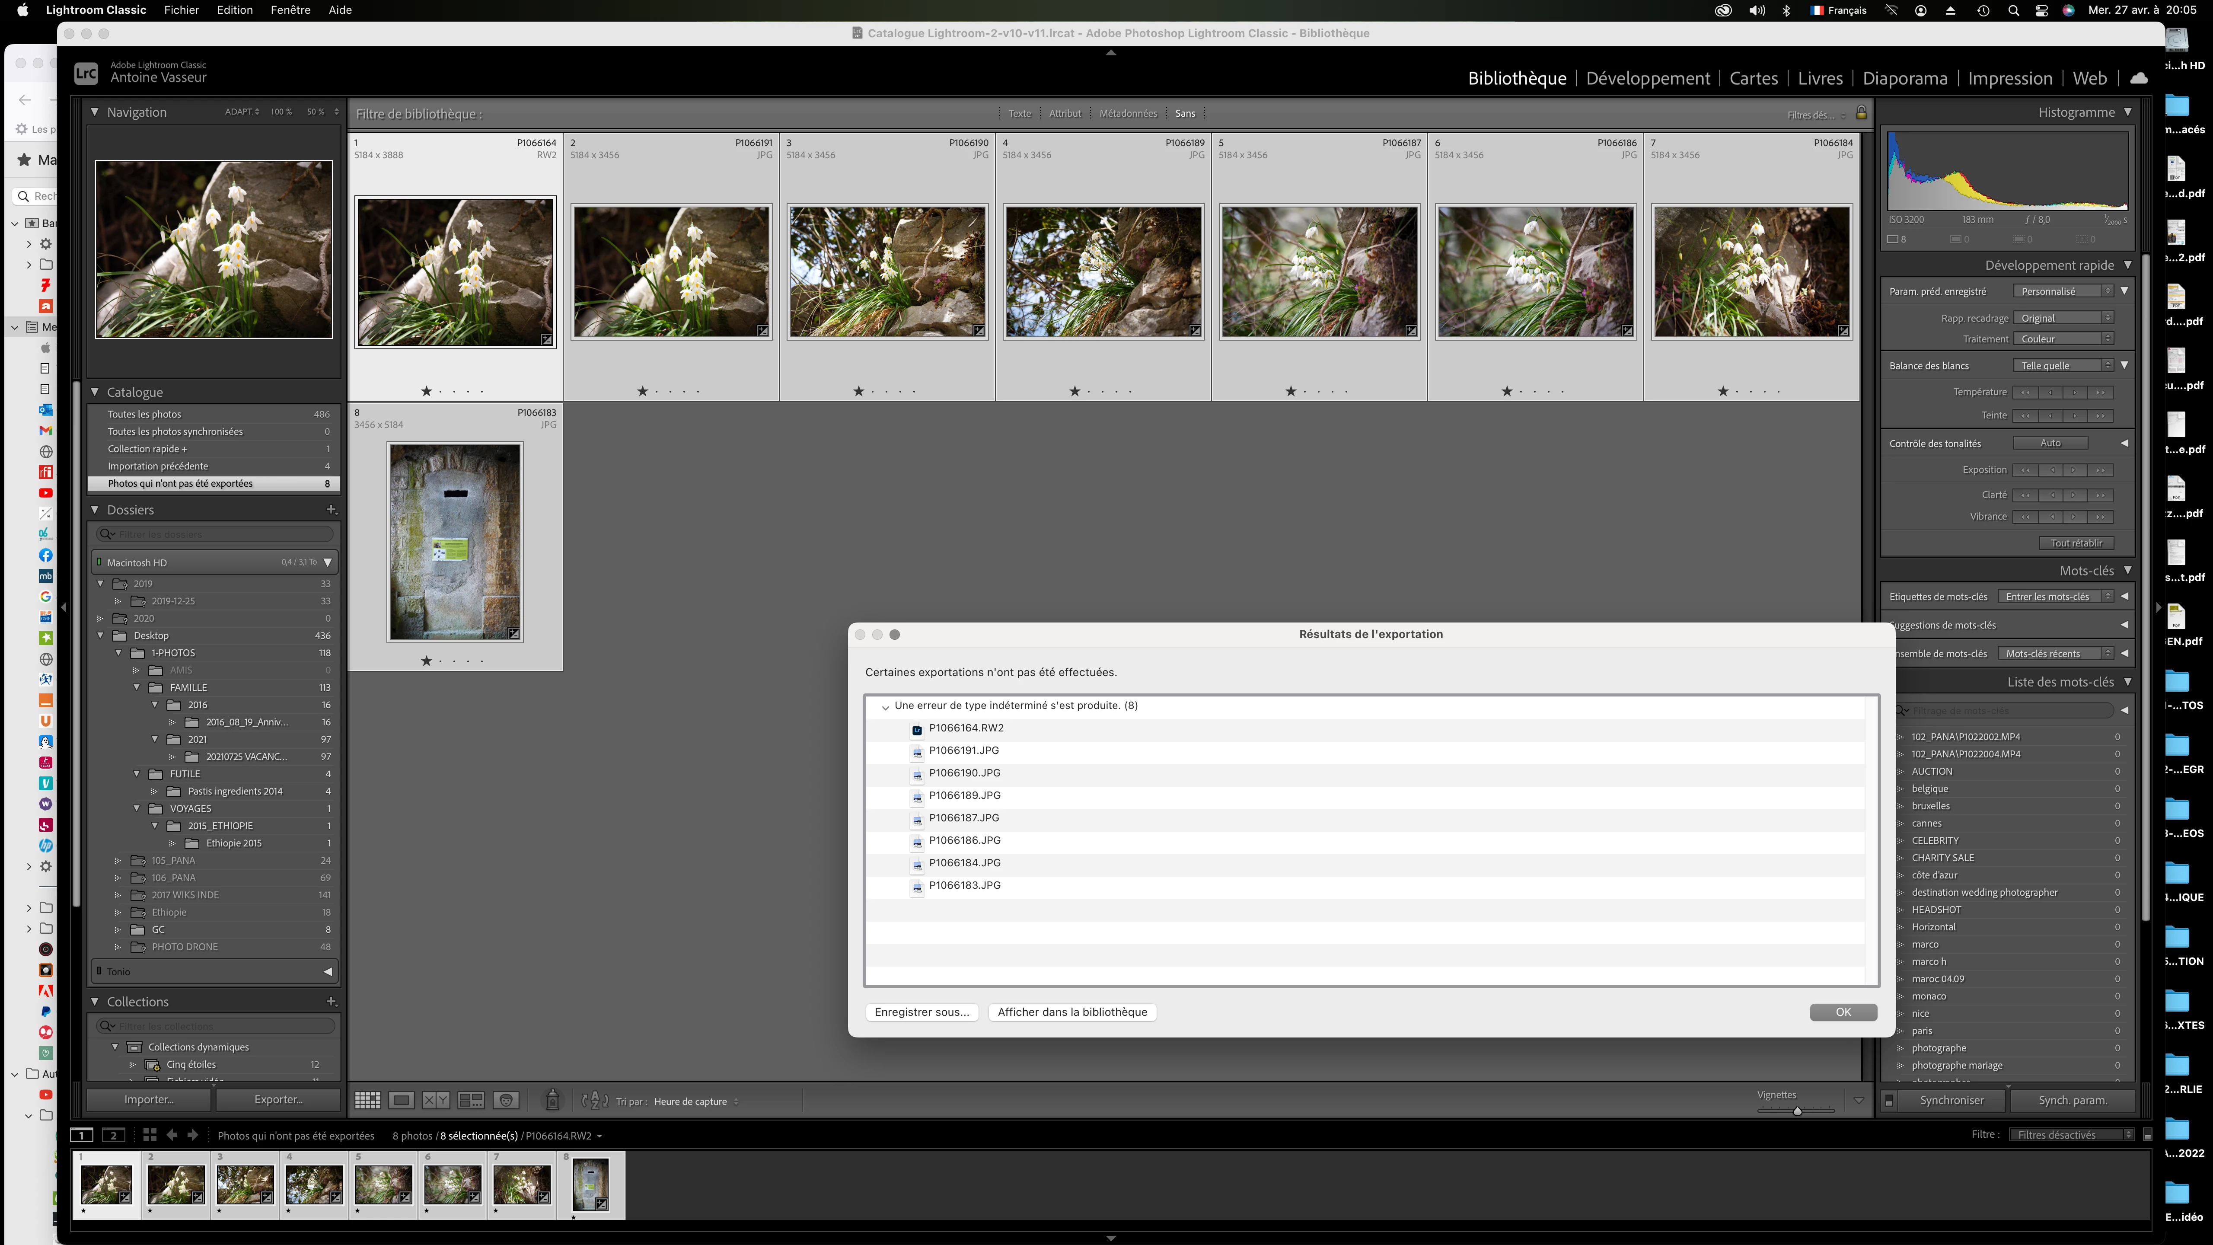Select Métadonnées filter mode
Screen dimensions: 2213x1245
1128,113
